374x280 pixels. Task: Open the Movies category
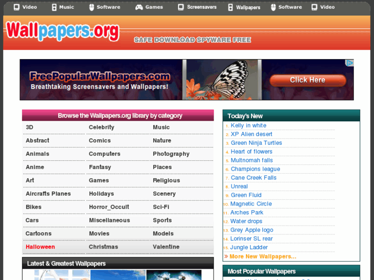[99, 234]
